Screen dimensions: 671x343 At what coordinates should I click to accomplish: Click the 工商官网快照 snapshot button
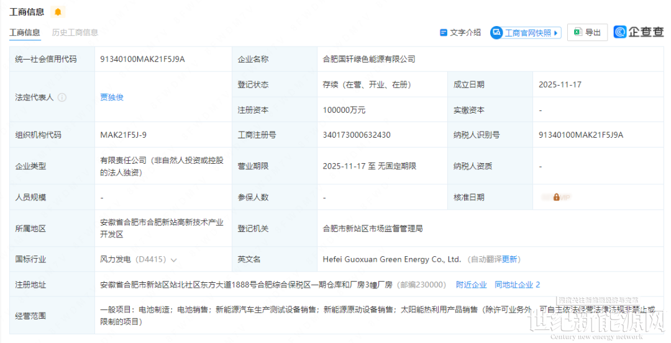click(526, 33)
